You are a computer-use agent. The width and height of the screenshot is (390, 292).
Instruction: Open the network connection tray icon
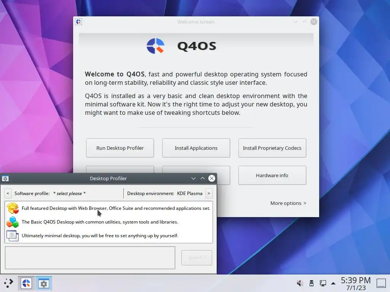[323, 283]
